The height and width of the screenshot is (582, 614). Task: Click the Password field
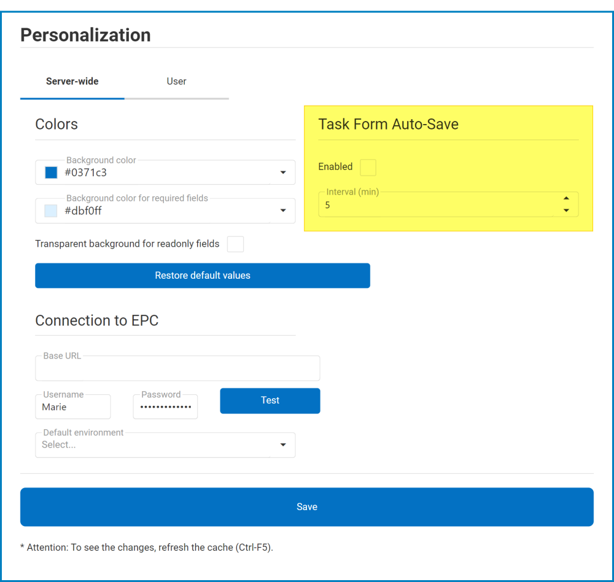click(x=165, y=406)
